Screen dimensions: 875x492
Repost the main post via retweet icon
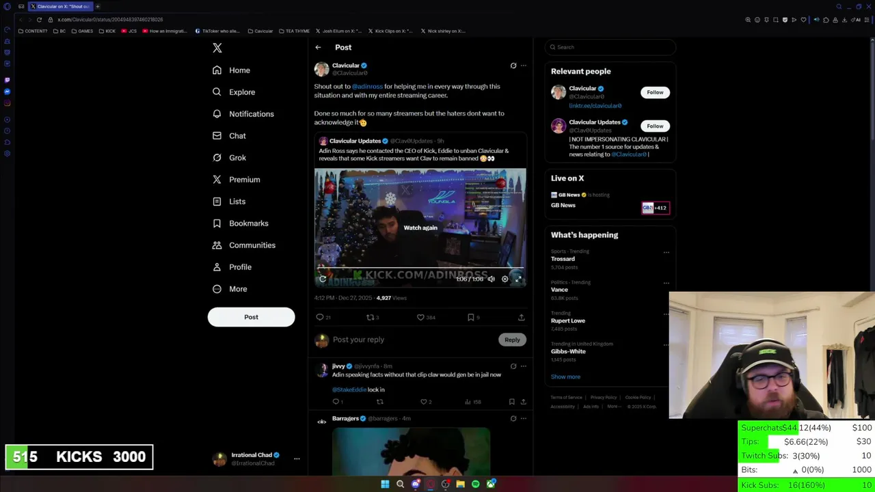coord(370,317)
